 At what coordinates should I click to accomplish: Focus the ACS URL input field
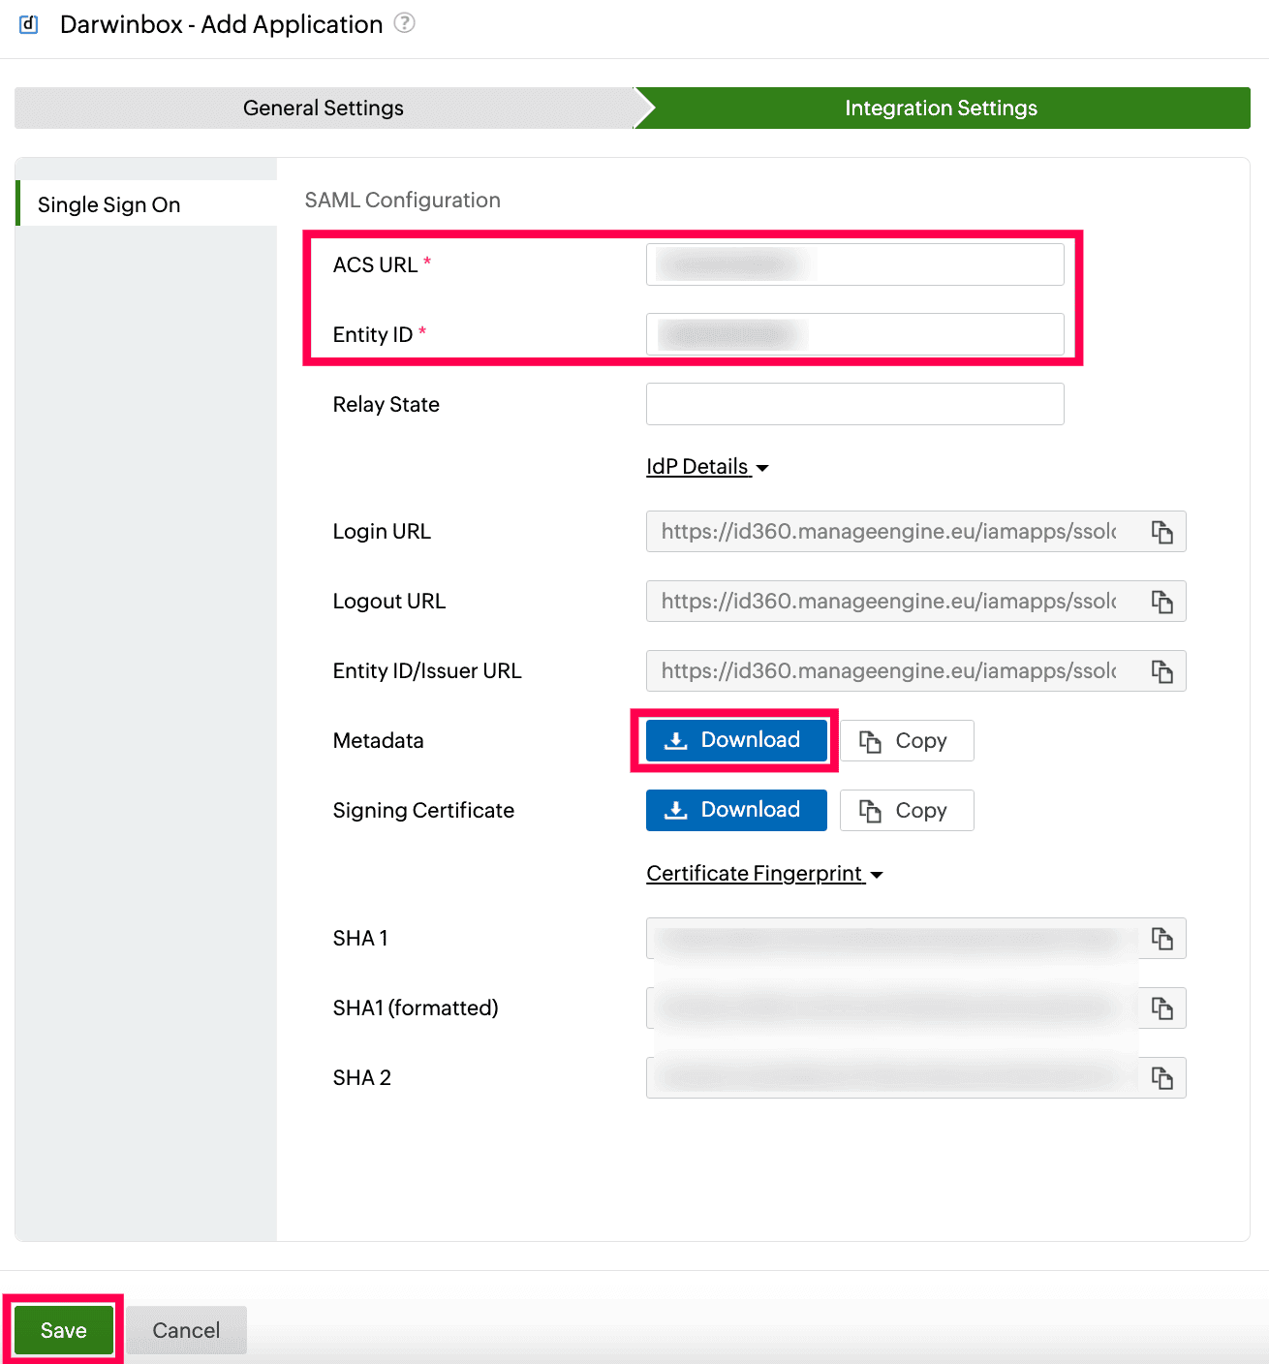[x=855, y=264]
